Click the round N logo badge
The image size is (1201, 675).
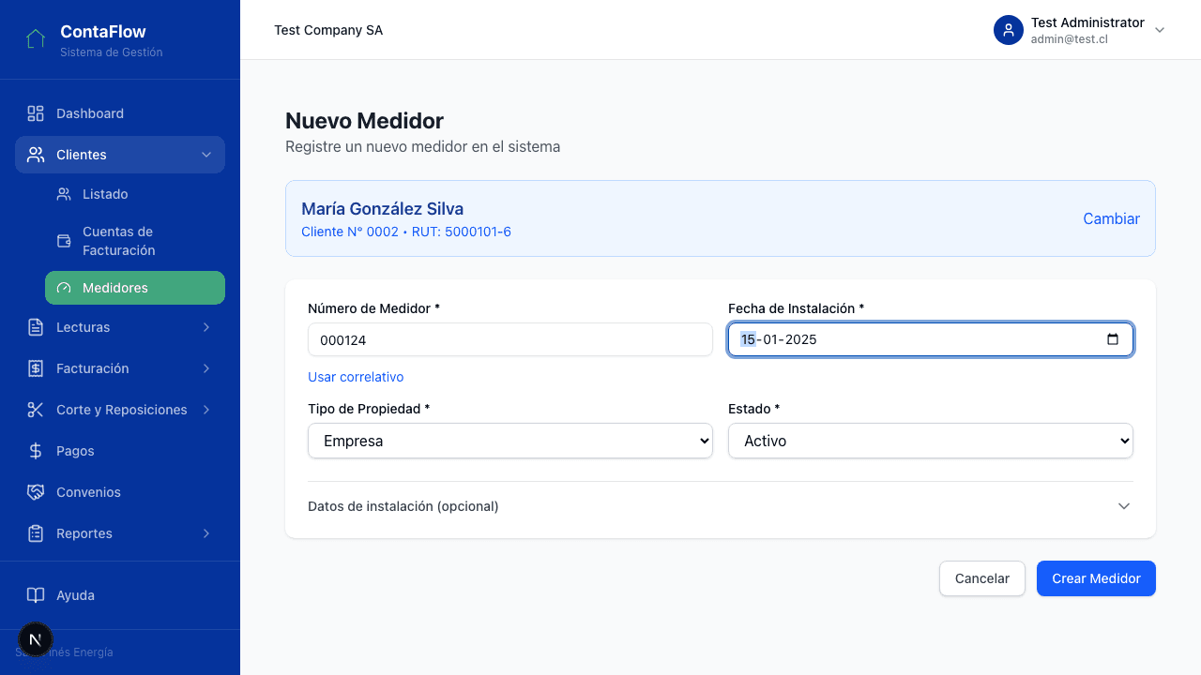click(x=36, y=639)
